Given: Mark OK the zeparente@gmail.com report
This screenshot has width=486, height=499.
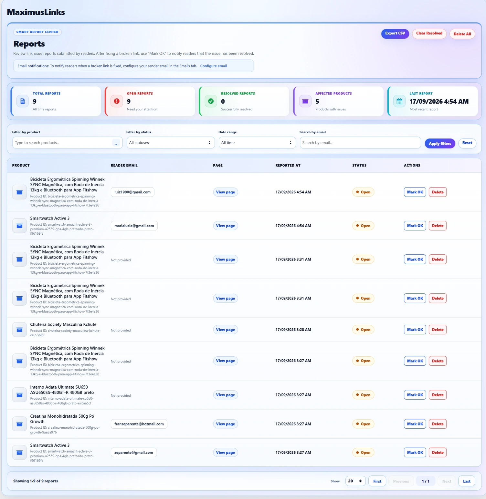Looking at the screenshot, I should (415, 453).
